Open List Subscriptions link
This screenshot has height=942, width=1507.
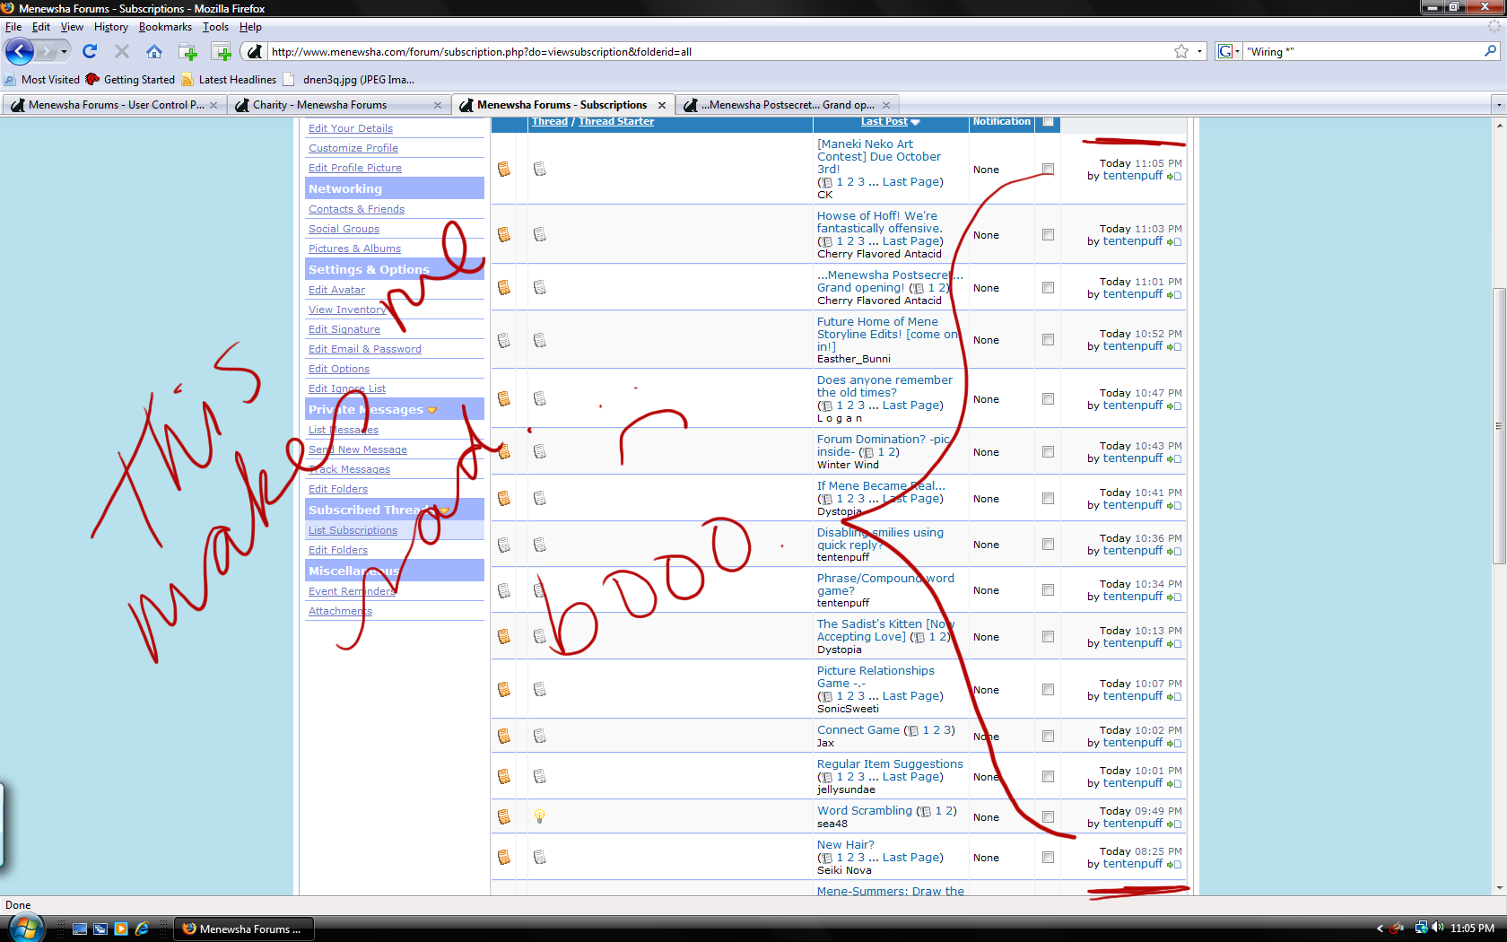pos(353,530)
